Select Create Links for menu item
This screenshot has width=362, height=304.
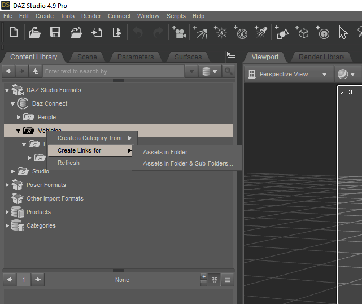click(90, 151)
